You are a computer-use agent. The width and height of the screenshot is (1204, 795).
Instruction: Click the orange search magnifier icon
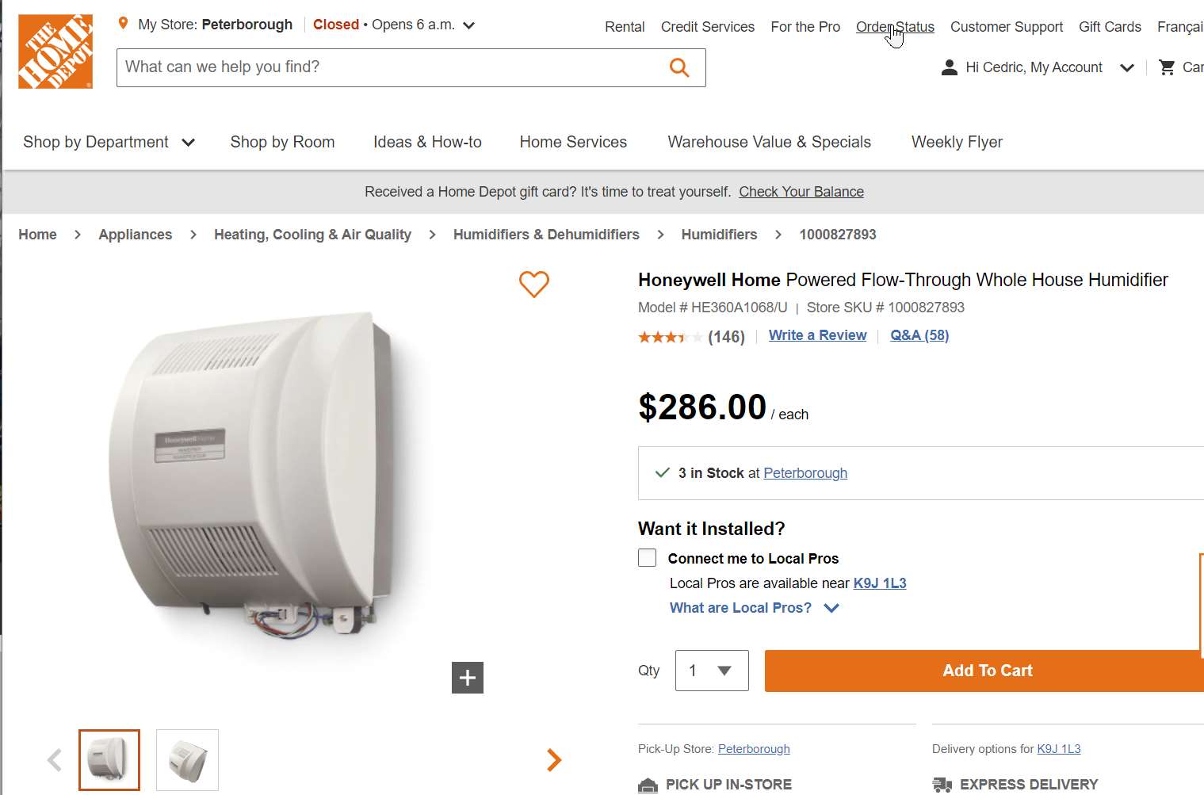(679, 67)
